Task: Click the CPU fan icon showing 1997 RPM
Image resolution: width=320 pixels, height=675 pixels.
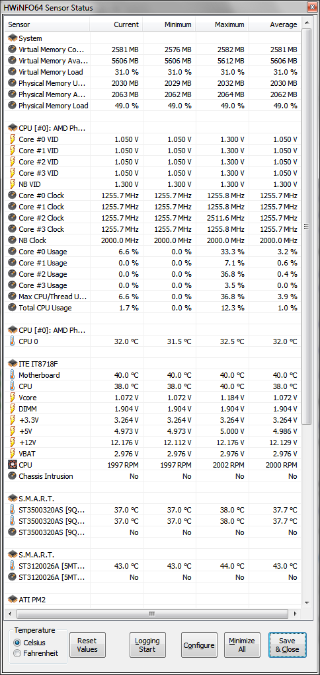Action: 12,465
